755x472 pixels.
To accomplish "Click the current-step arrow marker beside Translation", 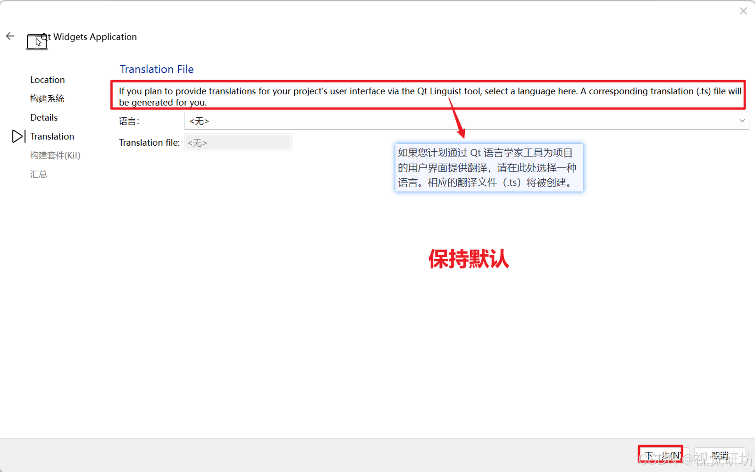I will click(18, 136).
